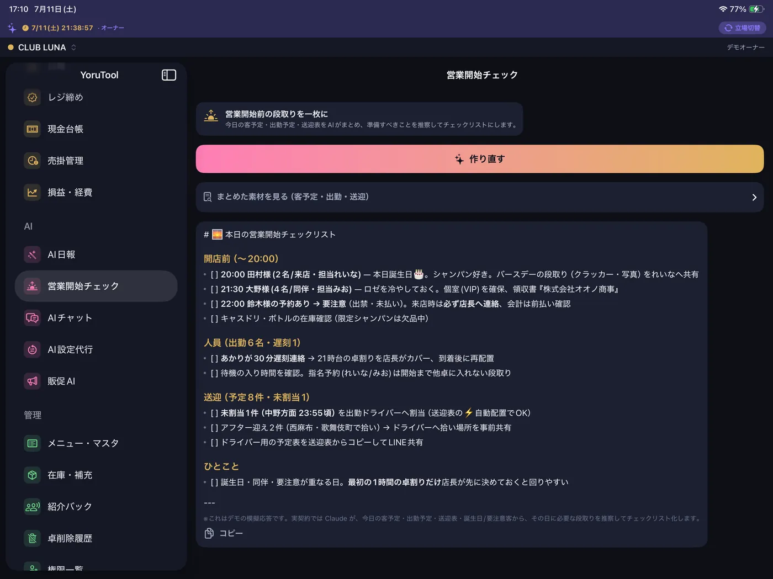Open the CLUB LUNA store switcher

tap(42, 47)
